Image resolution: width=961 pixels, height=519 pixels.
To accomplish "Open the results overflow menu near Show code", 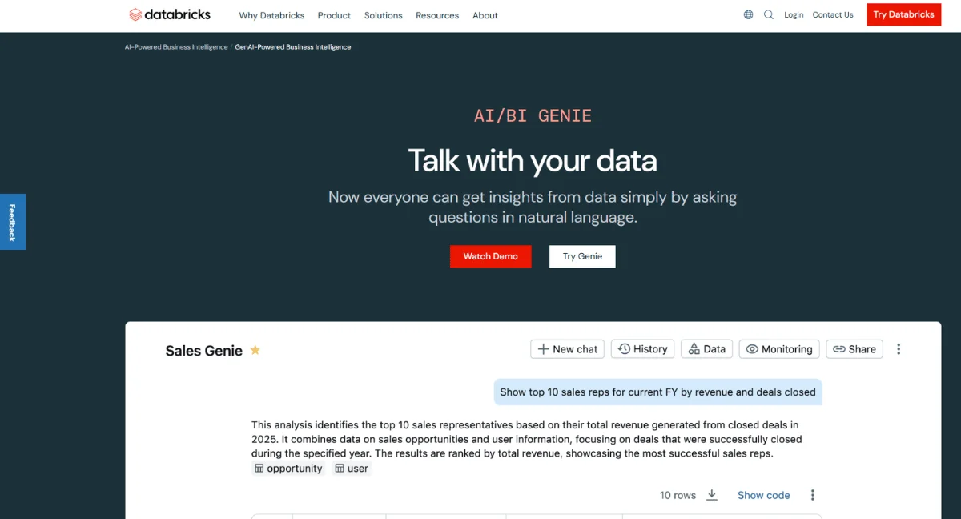I will (x=812, y=495).
